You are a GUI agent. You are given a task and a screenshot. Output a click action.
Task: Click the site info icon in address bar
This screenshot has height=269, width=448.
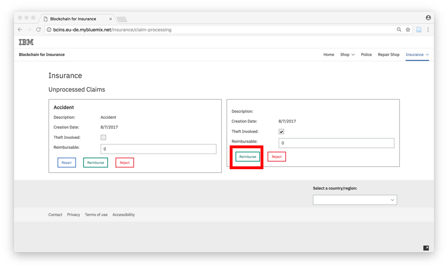tap(49, 29)
